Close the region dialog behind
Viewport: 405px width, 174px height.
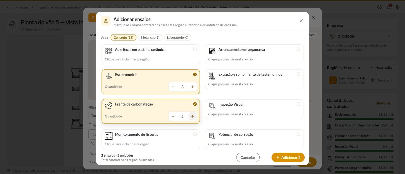314,18
